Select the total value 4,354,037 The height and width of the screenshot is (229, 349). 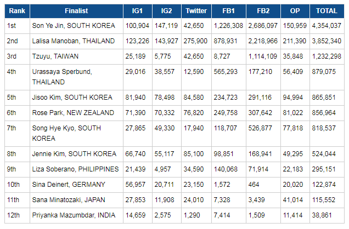point(327,25)
